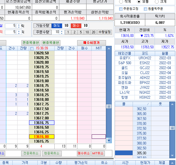Viewport: 176px width, 165px height.
Task: Enable the 주문창고정 checkbox
Action: pyautogui.click(x=121, y=9)
